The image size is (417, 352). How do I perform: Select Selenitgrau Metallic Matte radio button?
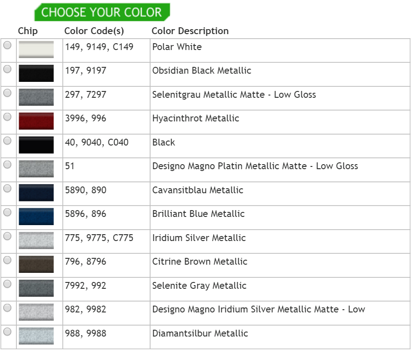pos(7,93)
